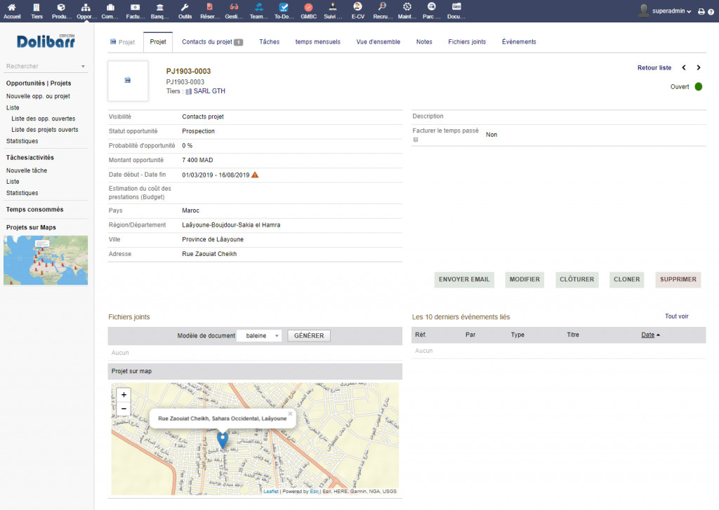Open the Modèle de document dropdown
Viewport: 719px width, 510px height.
pyautogui.click(x=259, y=336)
